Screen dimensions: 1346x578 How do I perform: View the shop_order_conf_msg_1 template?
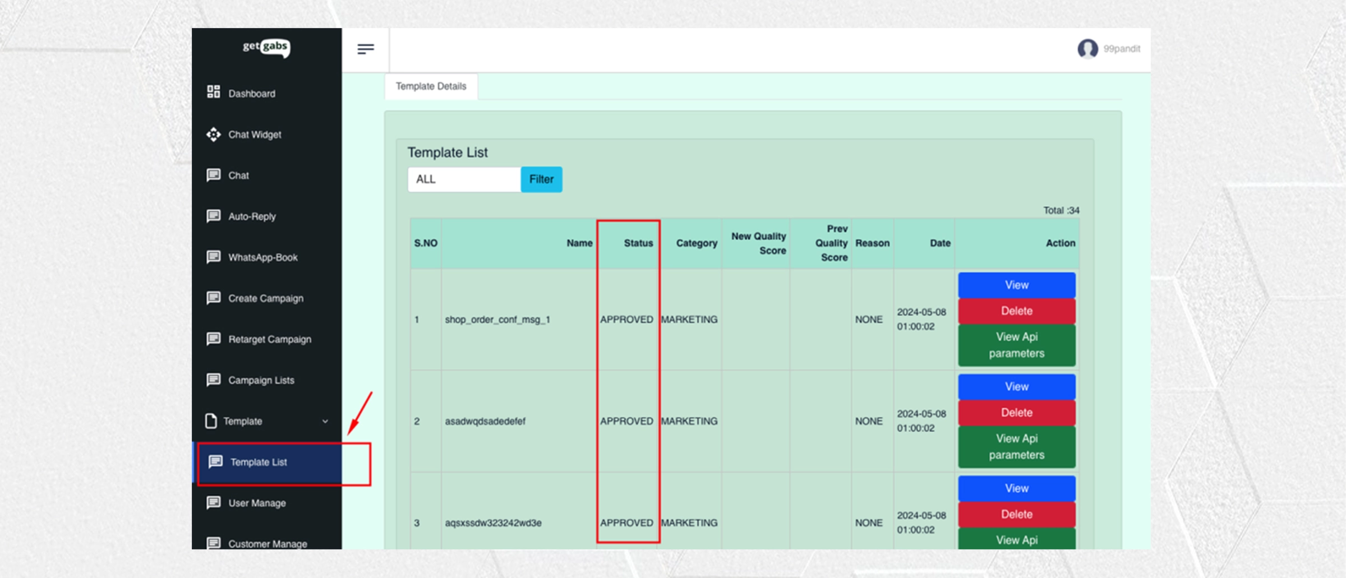[x=1016, y=285]
